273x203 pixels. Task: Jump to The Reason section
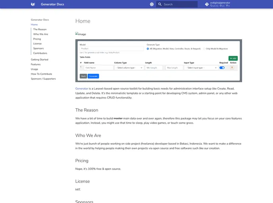coord(40,29)
